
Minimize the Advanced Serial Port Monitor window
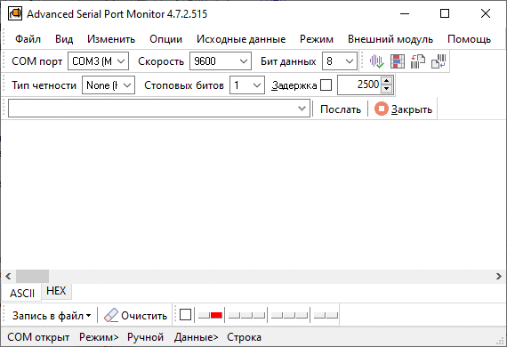[x=405, y=13]
